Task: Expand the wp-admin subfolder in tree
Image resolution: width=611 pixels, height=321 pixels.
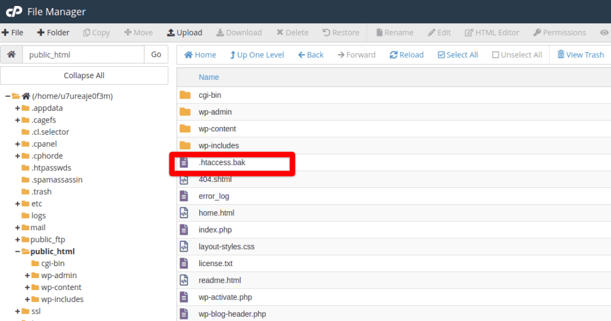Action: click(x=27, y=275)
